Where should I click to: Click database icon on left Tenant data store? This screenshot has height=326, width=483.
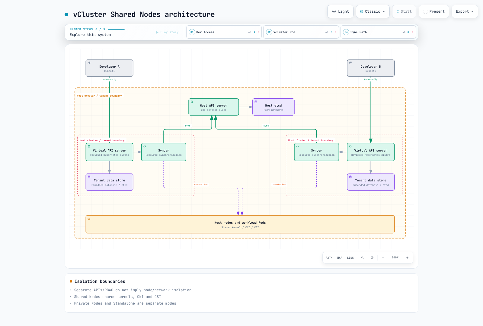pos(89,177)
